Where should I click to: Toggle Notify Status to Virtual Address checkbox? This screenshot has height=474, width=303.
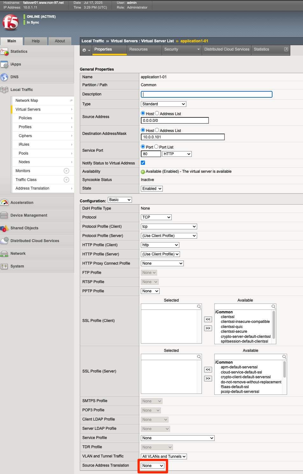click(x=143, y=163)
